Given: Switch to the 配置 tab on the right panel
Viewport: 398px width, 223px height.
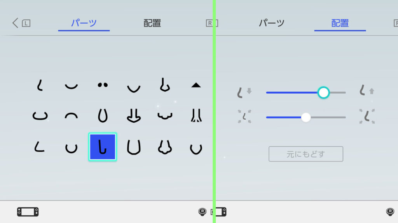Looking at the screenshot, I should point(340,23).
